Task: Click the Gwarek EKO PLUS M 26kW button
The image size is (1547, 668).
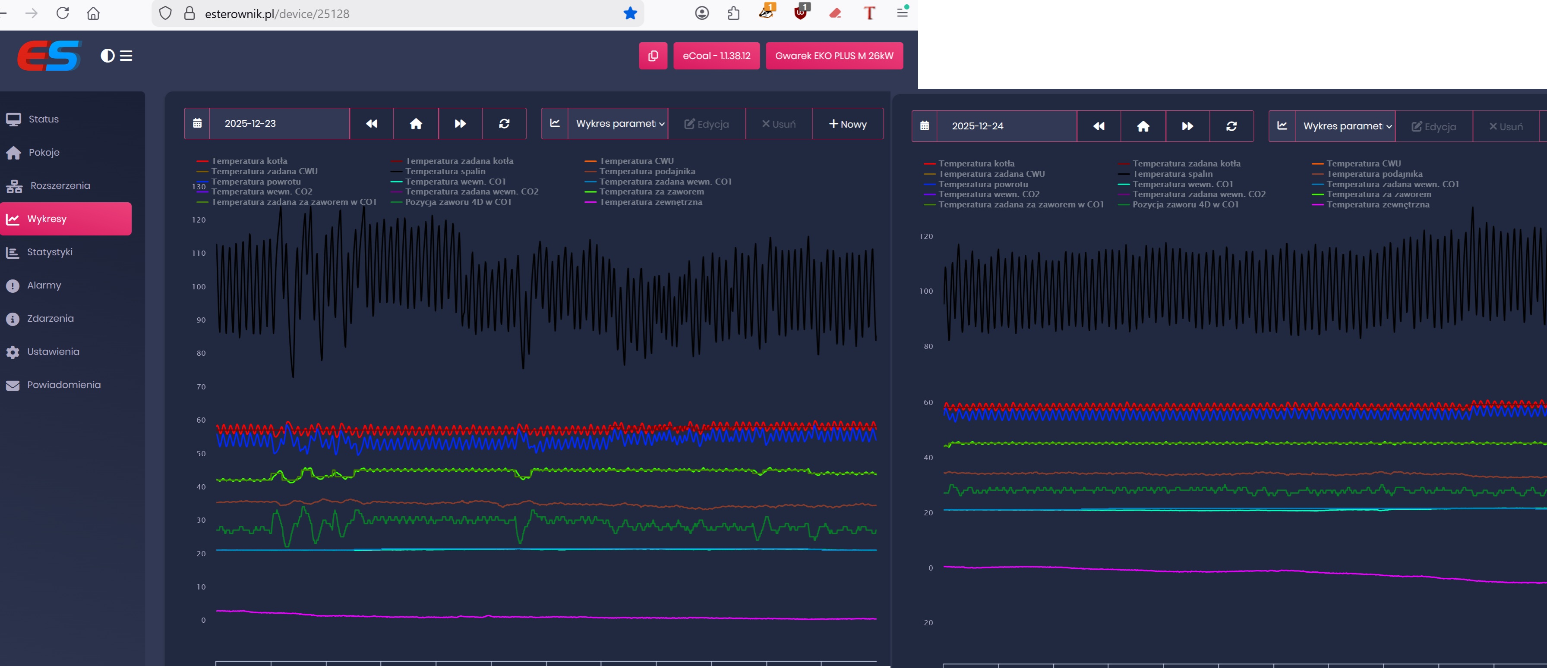Action: click(833, 56)
